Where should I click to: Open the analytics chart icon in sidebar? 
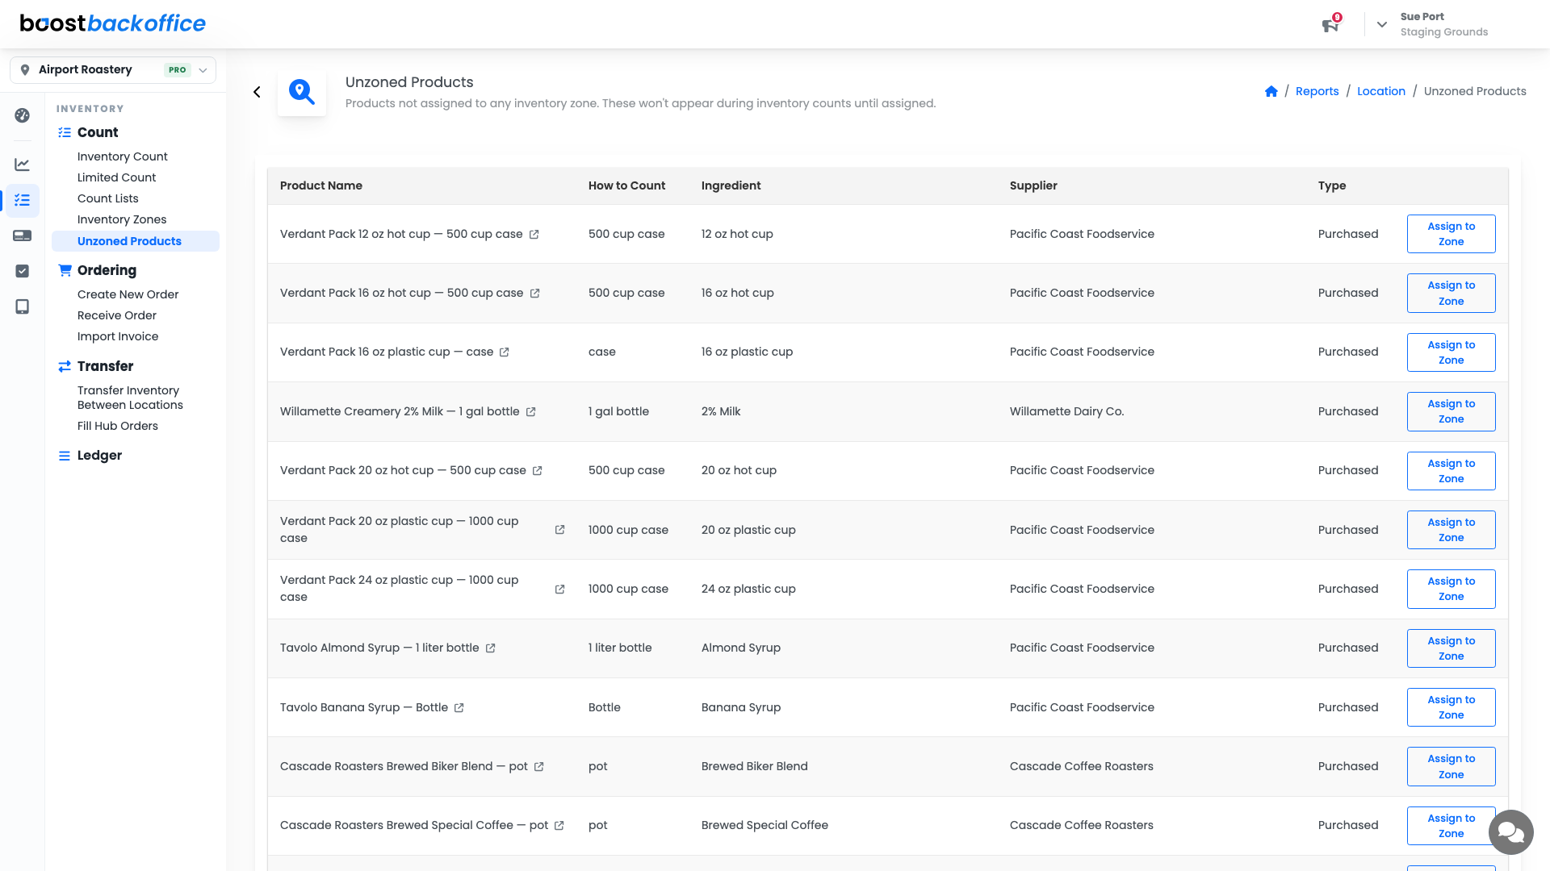(x=23, y=165)
